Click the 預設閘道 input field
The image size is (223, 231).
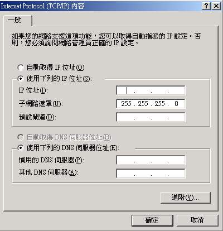pos(151,117)
